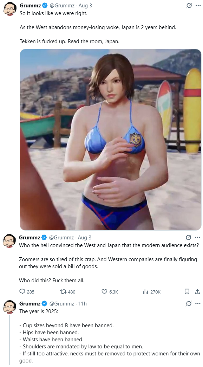Click the repost icon showing 480

tap(63, 292)
